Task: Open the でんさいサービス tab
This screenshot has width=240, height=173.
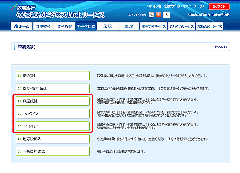Action: (x=181, y=26)
